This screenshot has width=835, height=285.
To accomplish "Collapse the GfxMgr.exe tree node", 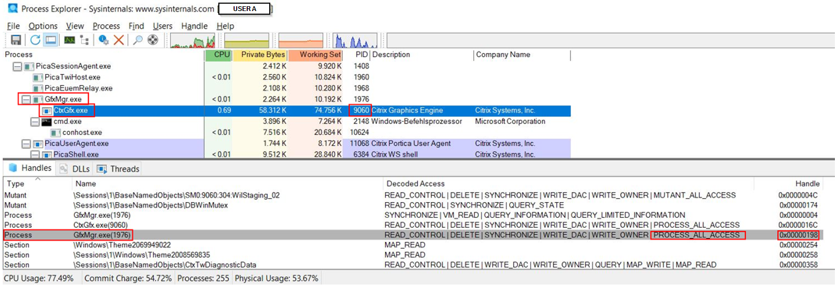I will click(x=26, y=100).
